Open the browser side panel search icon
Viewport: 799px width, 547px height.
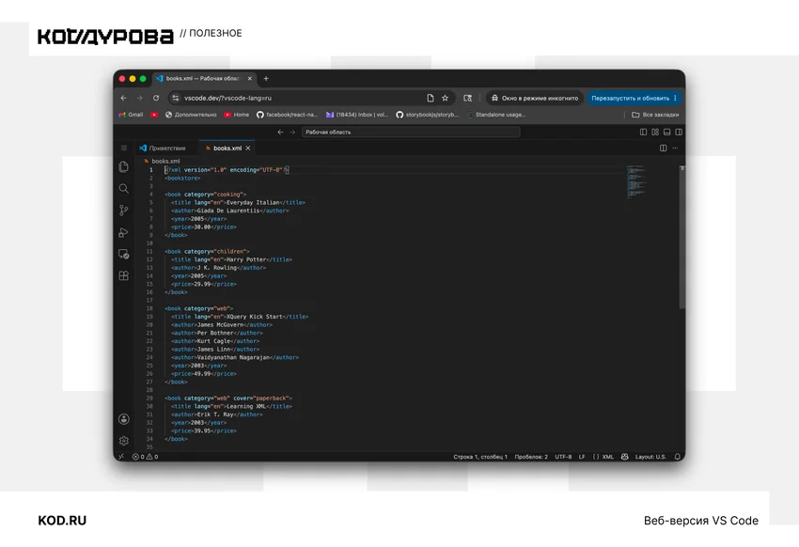(x=467, y=98)
